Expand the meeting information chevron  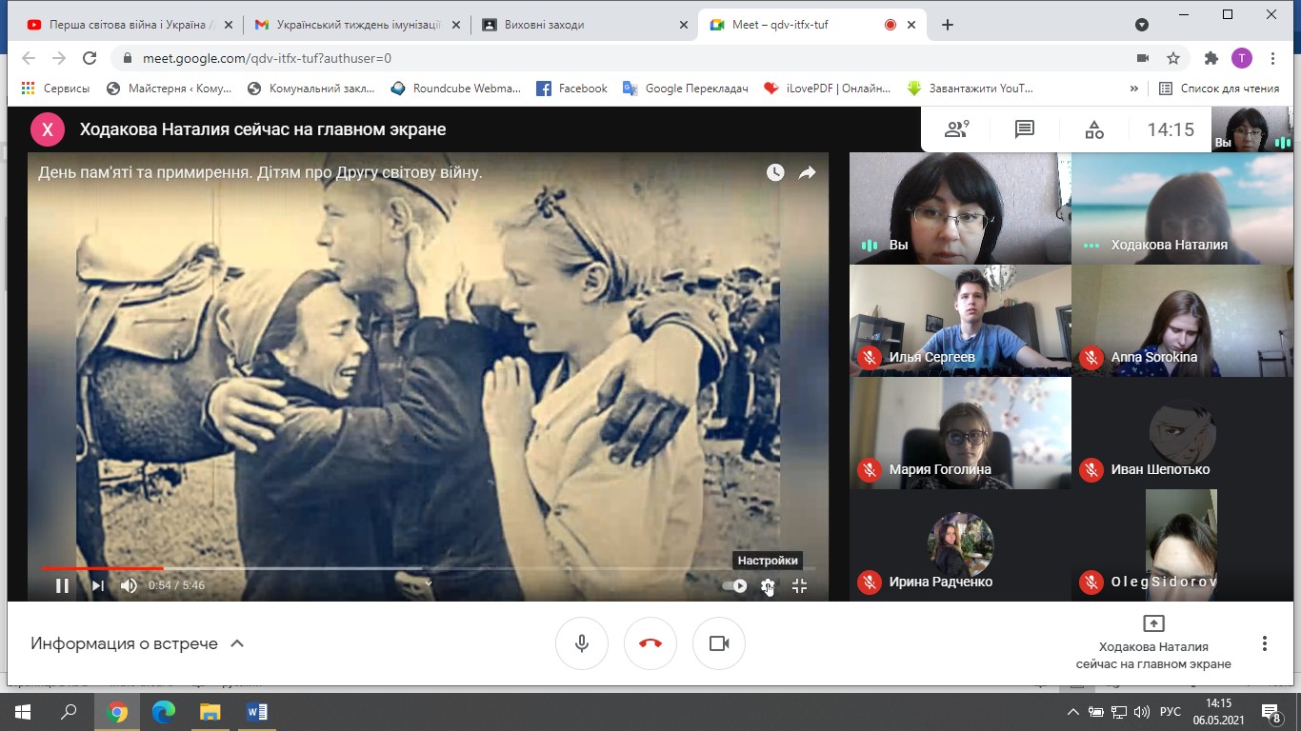coord(237,643)
